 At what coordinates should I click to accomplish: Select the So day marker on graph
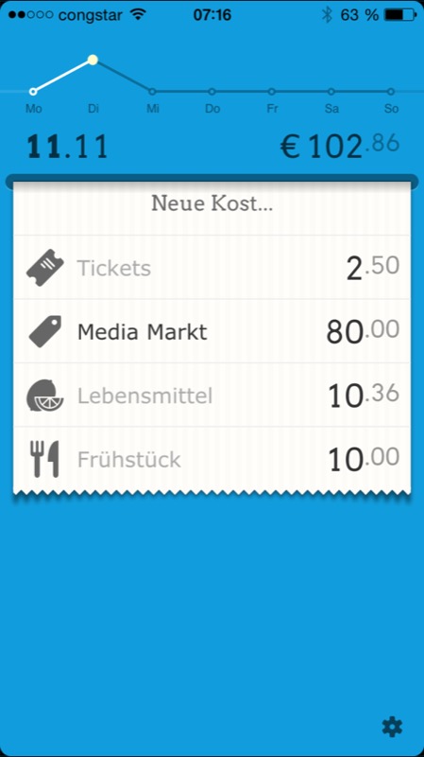click(391, 91)
